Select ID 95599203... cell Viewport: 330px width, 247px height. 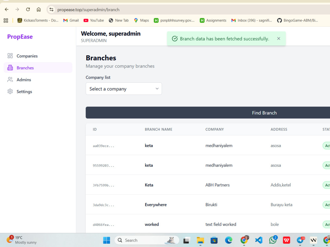pos(104,166)
